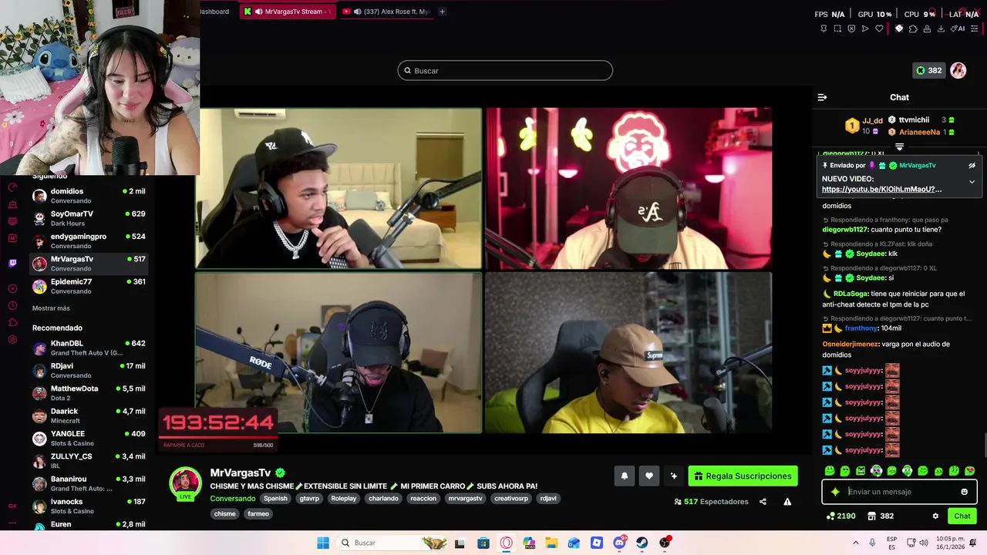987x555 pixels.
Task: Hide the pinned message via unpin icon
Action: point(972,165)
